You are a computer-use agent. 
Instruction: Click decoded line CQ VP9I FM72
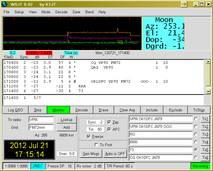point(86,63)
